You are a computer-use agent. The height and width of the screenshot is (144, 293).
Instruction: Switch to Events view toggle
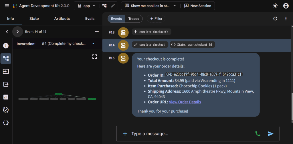(x=116, y=19)
